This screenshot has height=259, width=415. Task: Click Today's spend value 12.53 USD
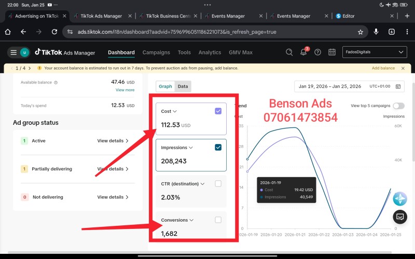coord(123,105)
